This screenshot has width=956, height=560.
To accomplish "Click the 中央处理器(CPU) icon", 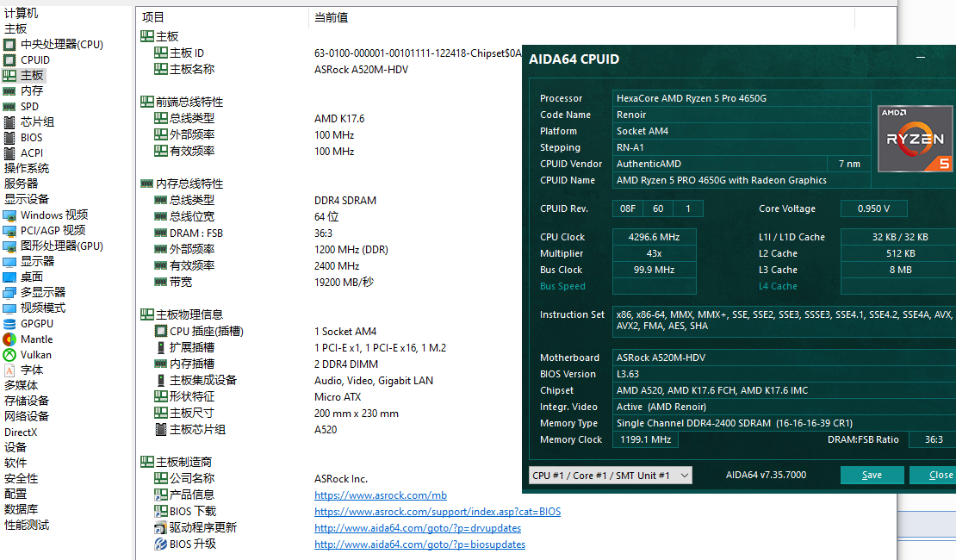I will pyautogui.click(x=9, y=45).
